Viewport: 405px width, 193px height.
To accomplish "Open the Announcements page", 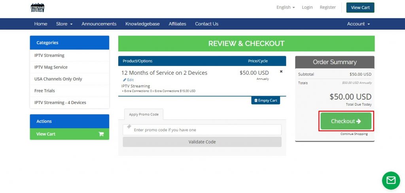I will 99,24.
